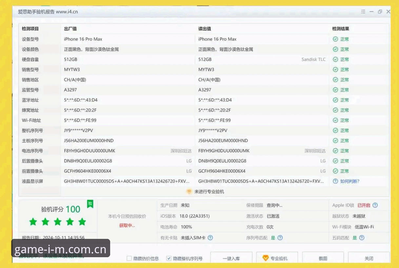Click the 低温Wi-Fi module value
The image size is (399, 268).
point(364,227)
